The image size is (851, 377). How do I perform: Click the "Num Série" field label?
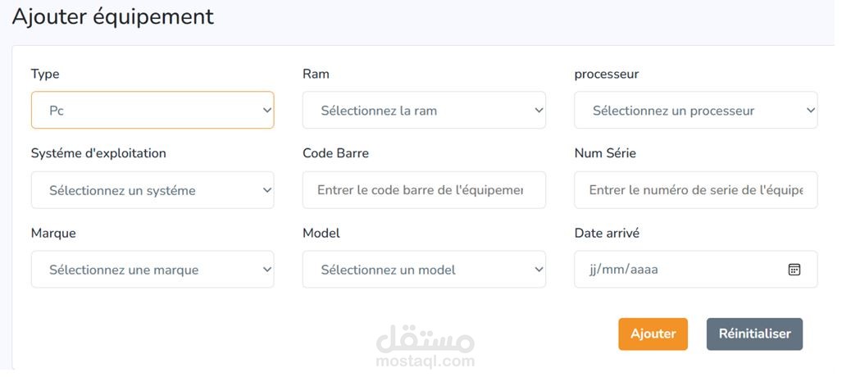pyautogui.click(x=605, y=153)
